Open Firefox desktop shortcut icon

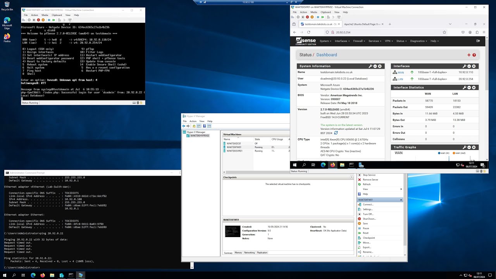7,38
